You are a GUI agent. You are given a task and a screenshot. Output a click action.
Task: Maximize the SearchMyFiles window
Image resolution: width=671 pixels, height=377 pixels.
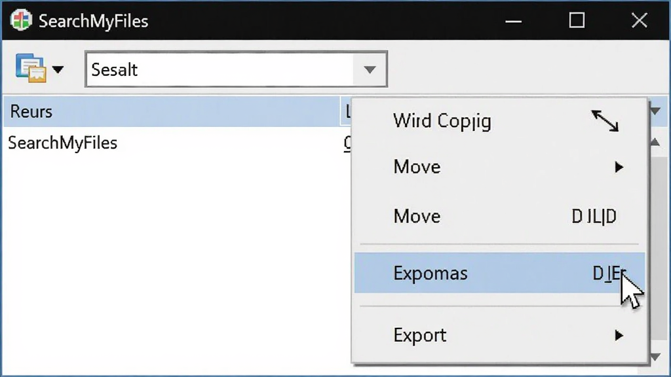577,20
